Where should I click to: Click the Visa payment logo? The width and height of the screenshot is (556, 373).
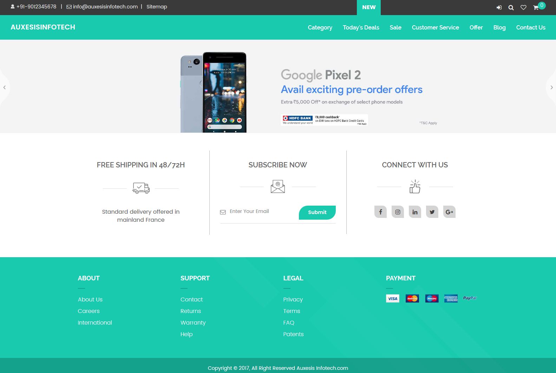click(x=393, y=299)
